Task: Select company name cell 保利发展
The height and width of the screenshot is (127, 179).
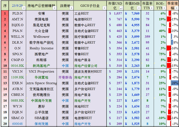Action: click(x=41, y=124)
